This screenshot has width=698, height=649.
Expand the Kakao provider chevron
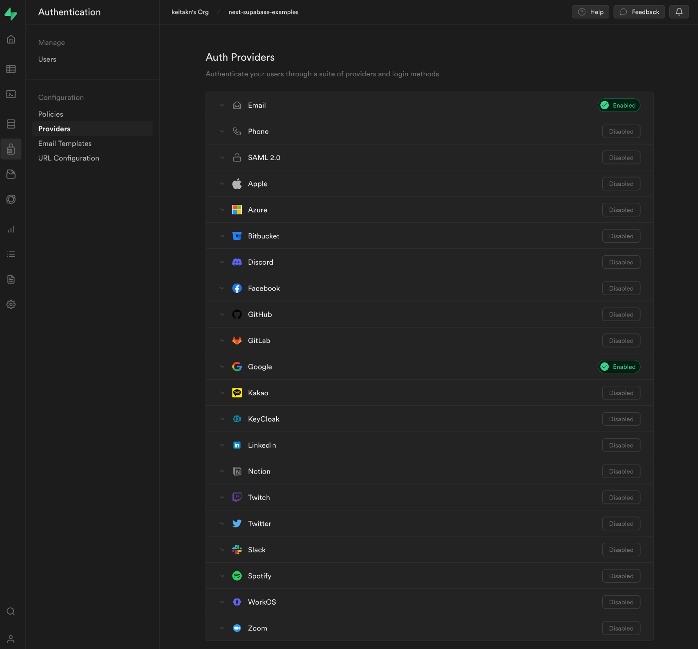(x=222, y=393)
